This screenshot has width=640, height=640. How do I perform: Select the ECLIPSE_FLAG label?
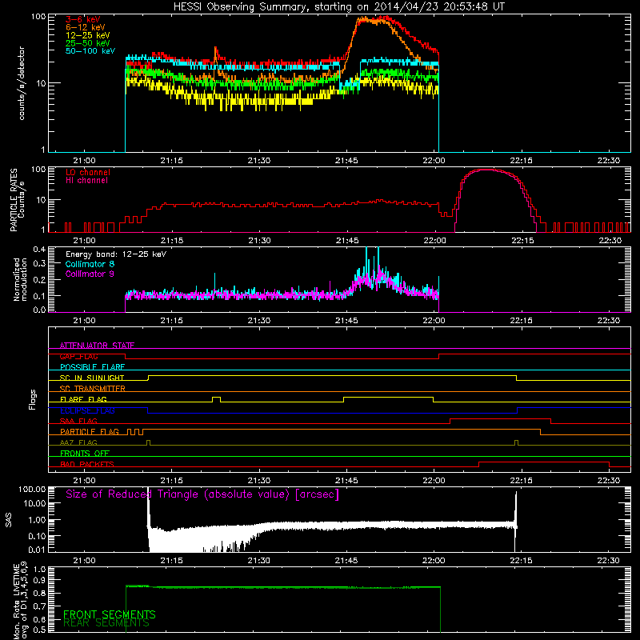click(x=87, y=410)
